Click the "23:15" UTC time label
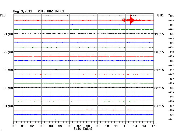The height and width of the screenshot is (133, 175). 159,106
